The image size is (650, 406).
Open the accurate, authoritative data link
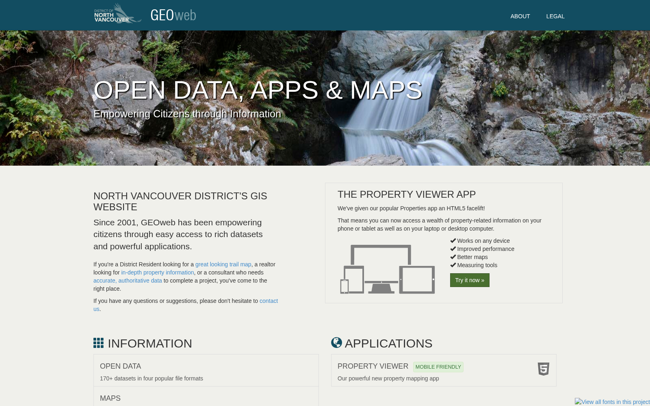click(128, 281)
